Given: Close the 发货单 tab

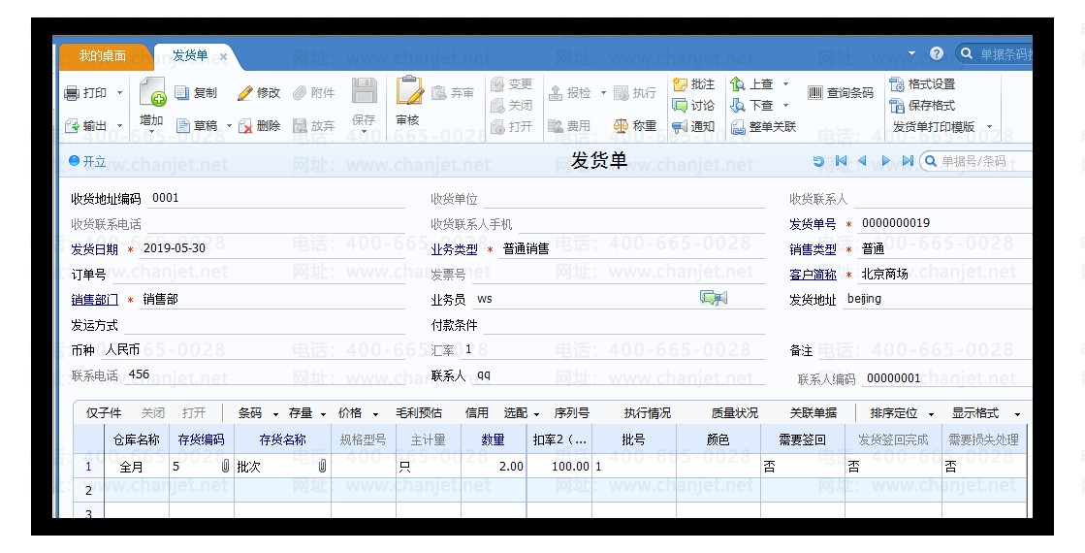Looking at the screenshot, I should (x=224, y=56).
